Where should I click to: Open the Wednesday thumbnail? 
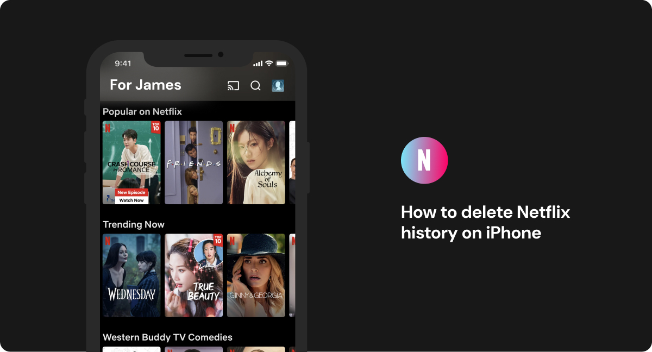click(131, 275)
